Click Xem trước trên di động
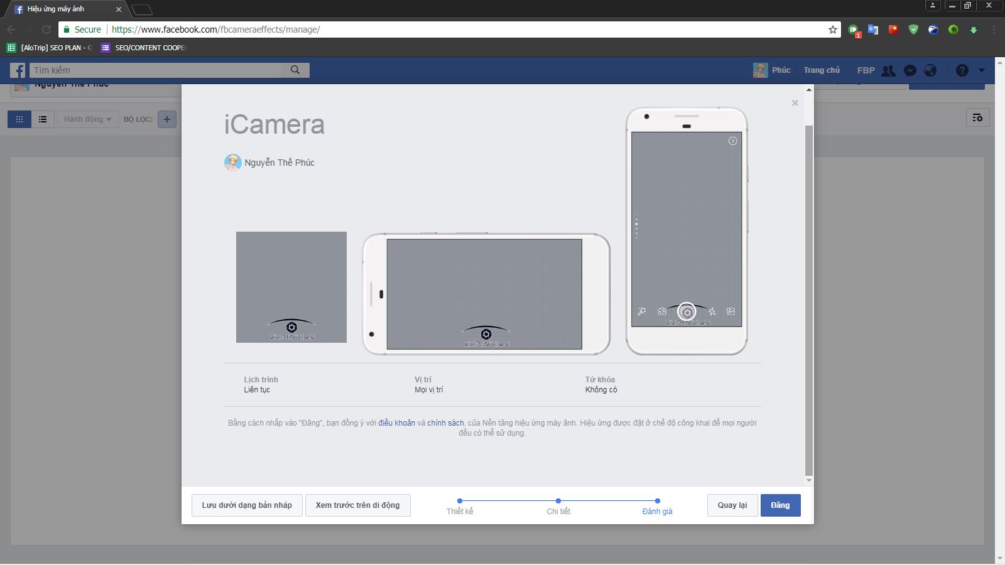This screenshot has height=565, width=1005. 357,505
